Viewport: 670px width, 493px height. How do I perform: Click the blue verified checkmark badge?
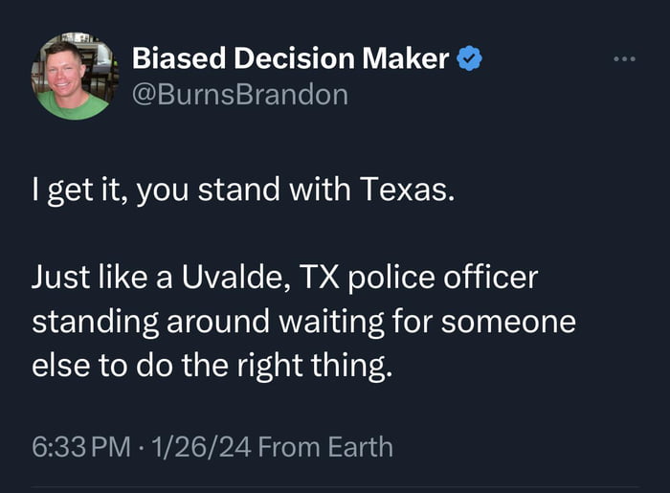(x=468, y=59)
